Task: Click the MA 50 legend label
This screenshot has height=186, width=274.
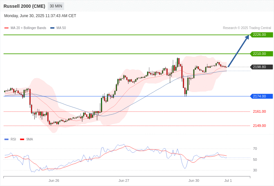Action: click(x=61, y=28)
